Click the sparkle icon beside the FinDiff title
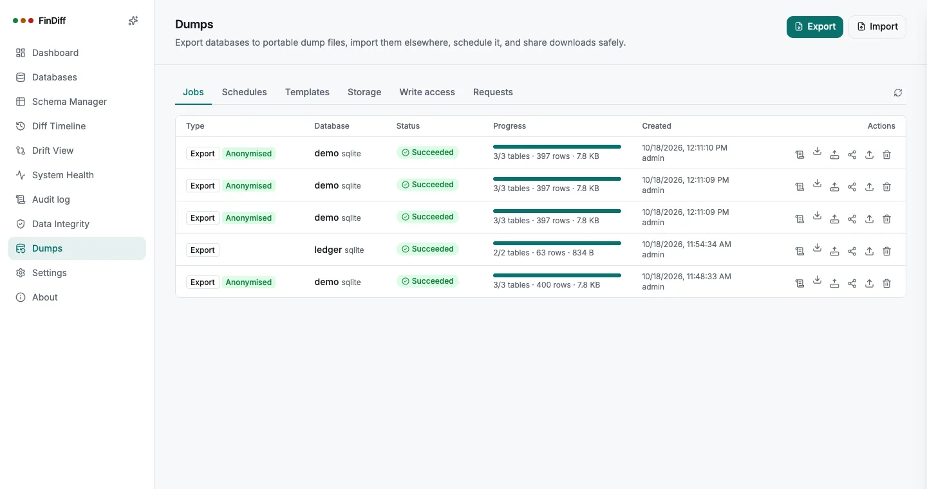The image size is (927, 489). [133, 21]
